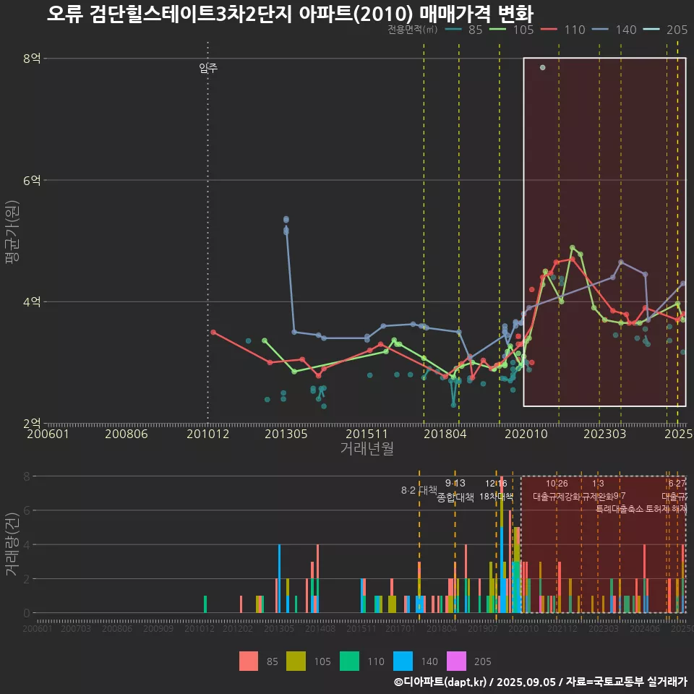Click the 9·13 종합대책 policy label
The height and width of the screenshot is (694, 694).
(x=455, y=490)
